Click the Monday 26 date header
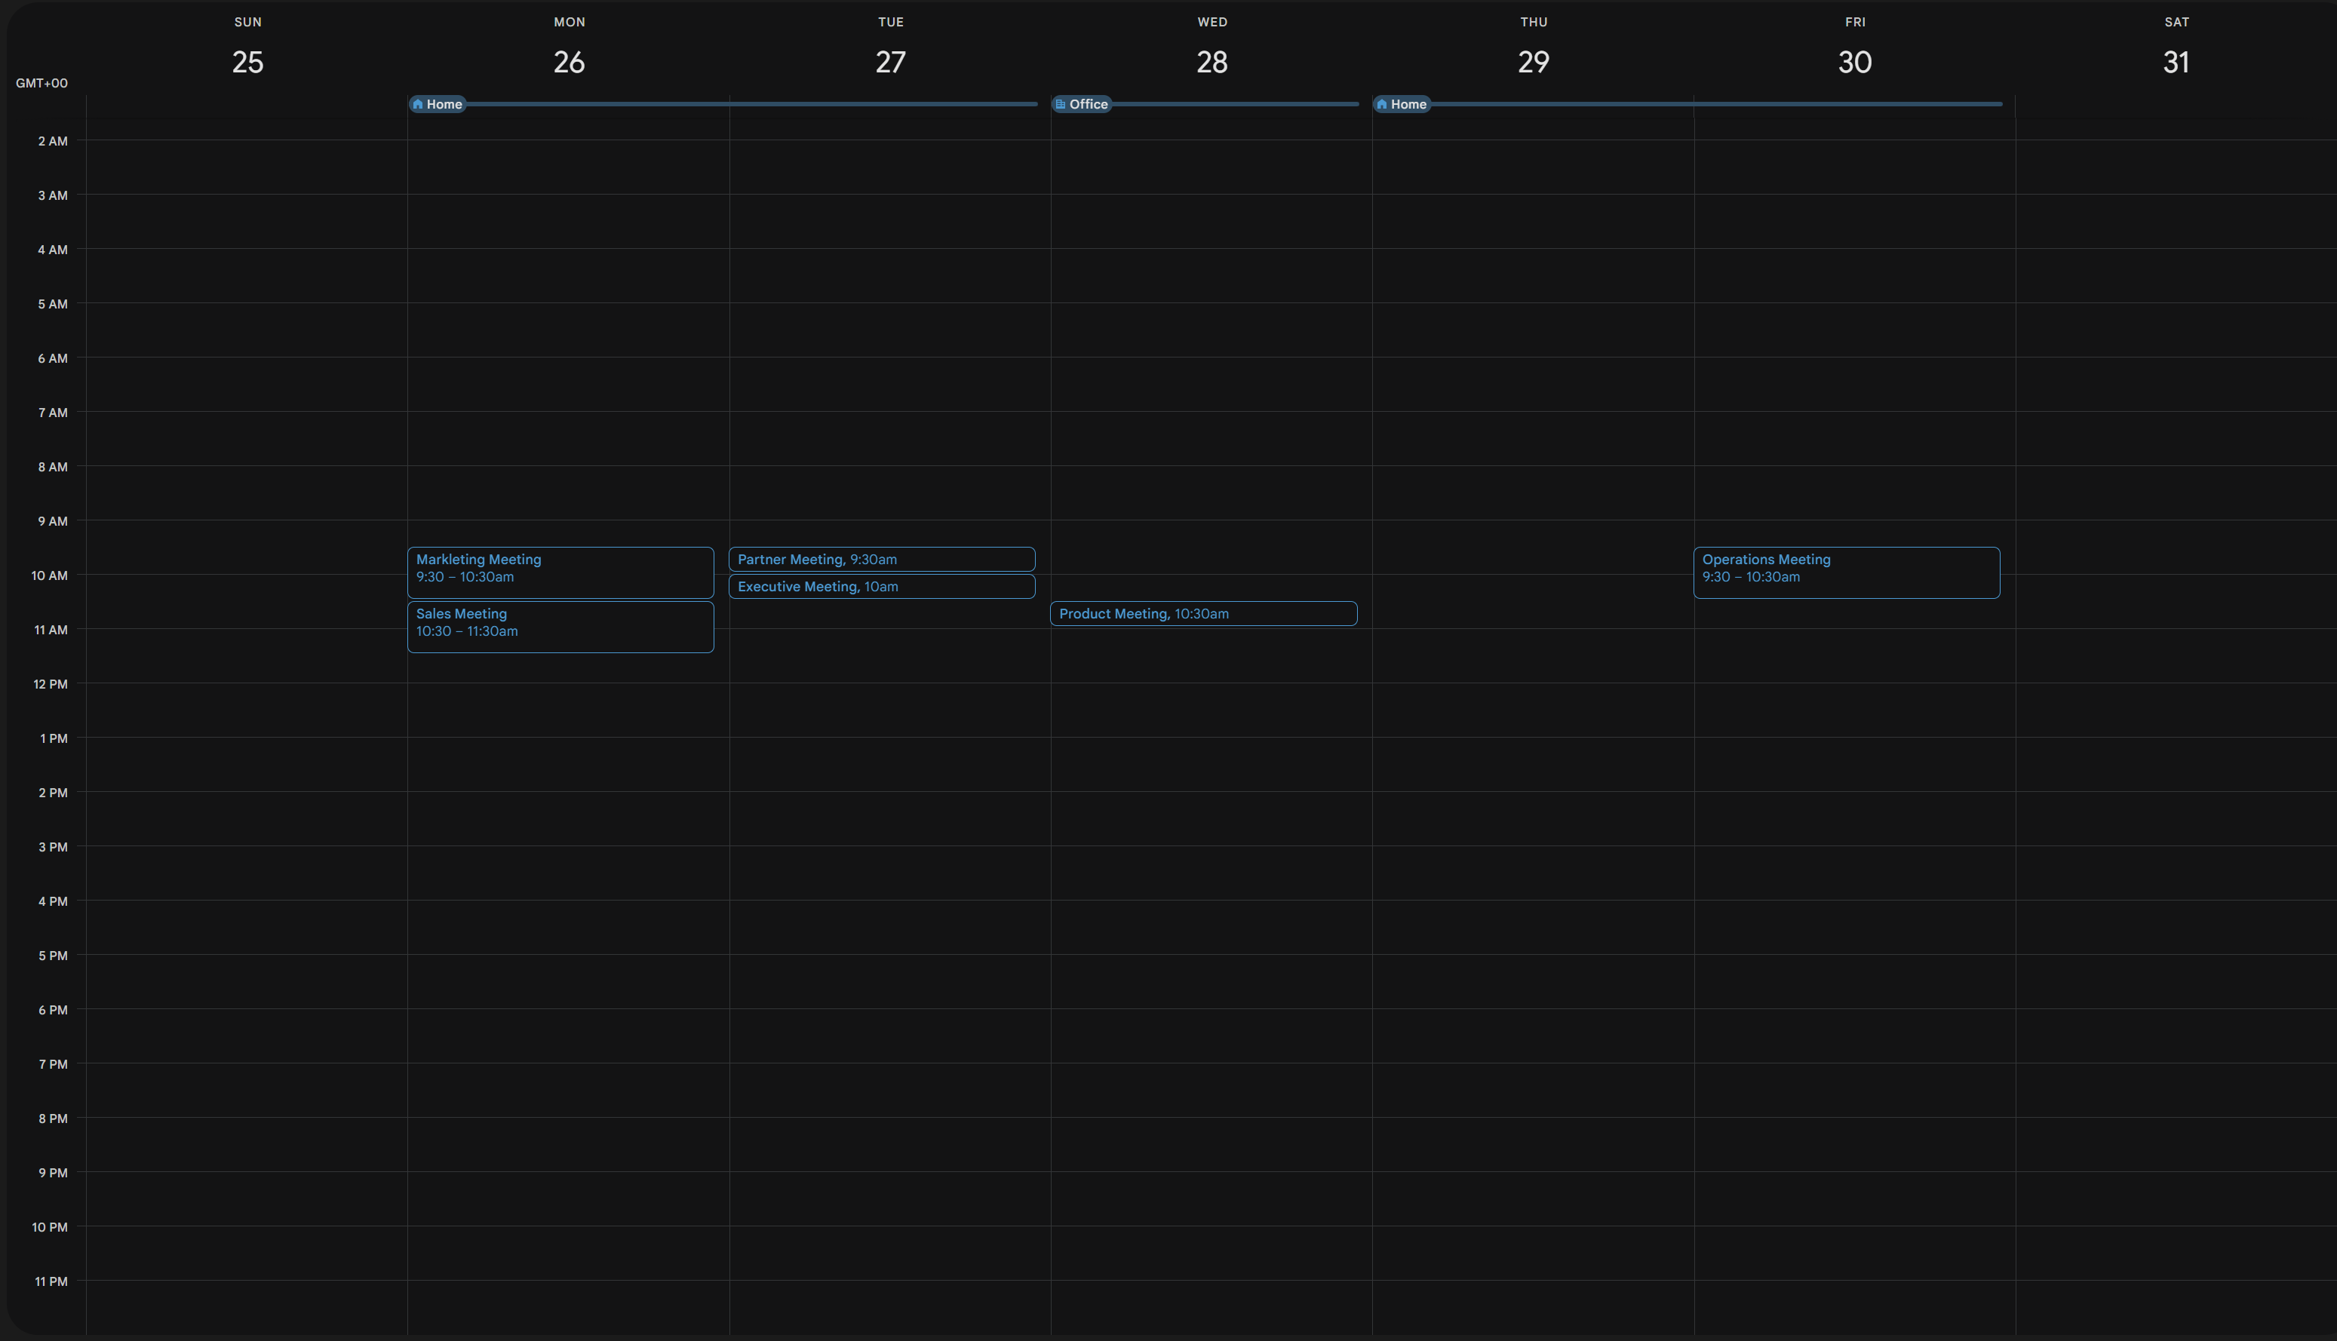 point(568,62)
